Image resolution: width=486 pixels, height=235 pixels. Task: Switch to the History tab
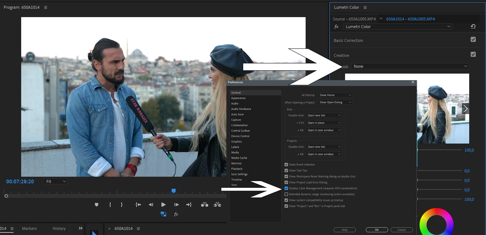click(59, 228)
